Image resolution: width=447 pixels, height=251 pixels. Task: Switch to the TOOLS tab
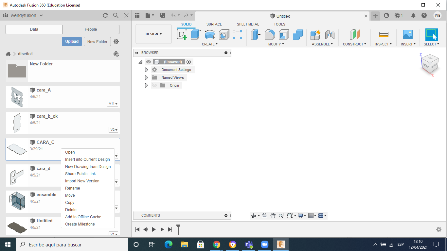click(x=279, y=24)
